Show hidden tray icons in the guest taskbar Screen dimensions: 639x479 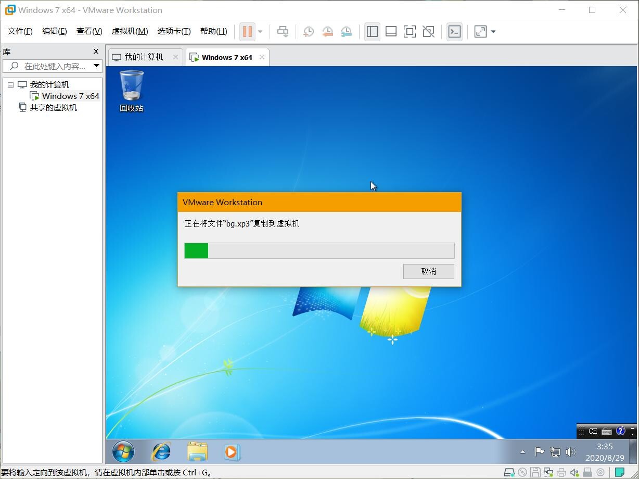click(x=522, y=452)
